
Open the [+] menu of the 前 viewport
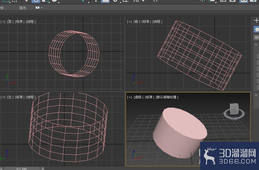point(129,22)
